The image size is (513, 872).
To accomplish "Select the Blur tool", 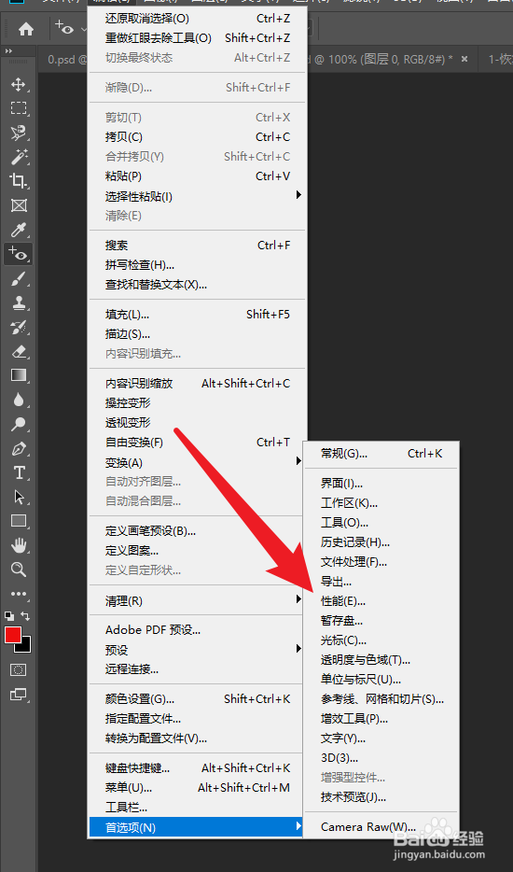I will (x=19, y=400).
